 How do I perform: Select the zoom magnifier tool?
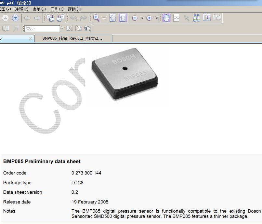pos(96,18)
